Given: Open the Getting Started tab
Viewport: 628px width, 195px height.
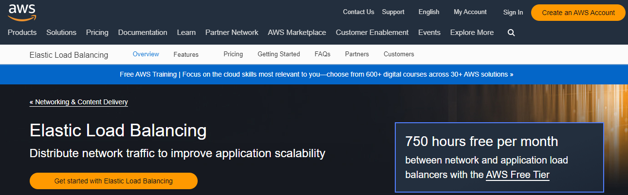Looking at the screenshot, I should pos(278,54).
